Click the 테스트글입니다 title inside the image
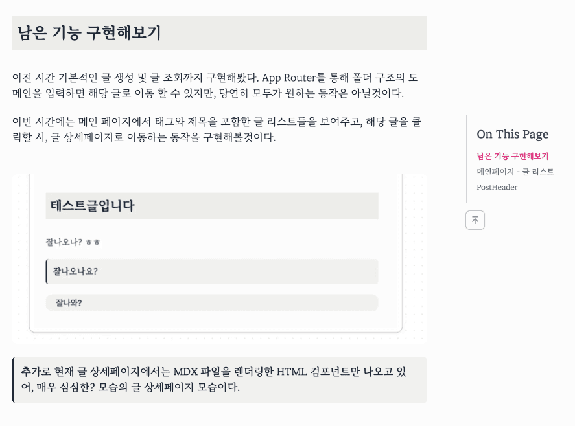 92,206
